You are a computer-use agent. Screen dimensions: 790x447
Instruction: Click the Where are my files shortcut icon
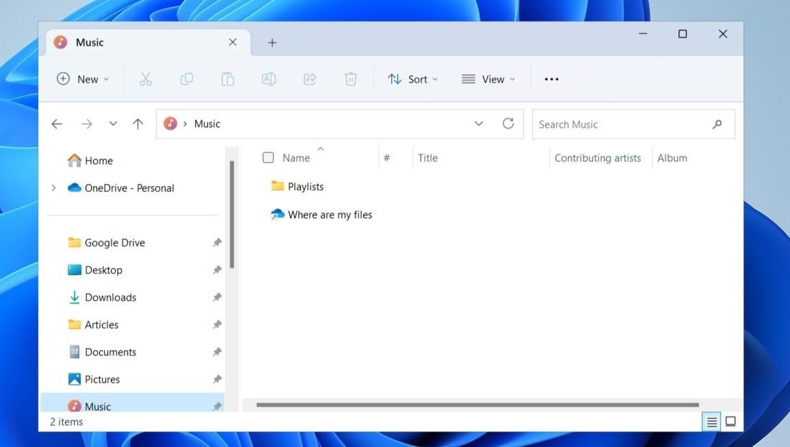pyautogui.click(x=277, y=215)
